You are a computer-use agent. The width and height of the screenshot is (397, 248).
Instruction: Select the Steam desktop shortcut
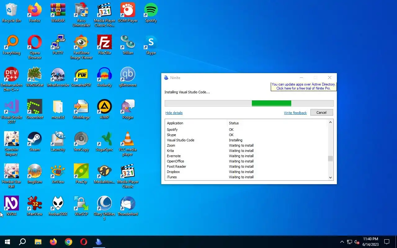point(35,142)
